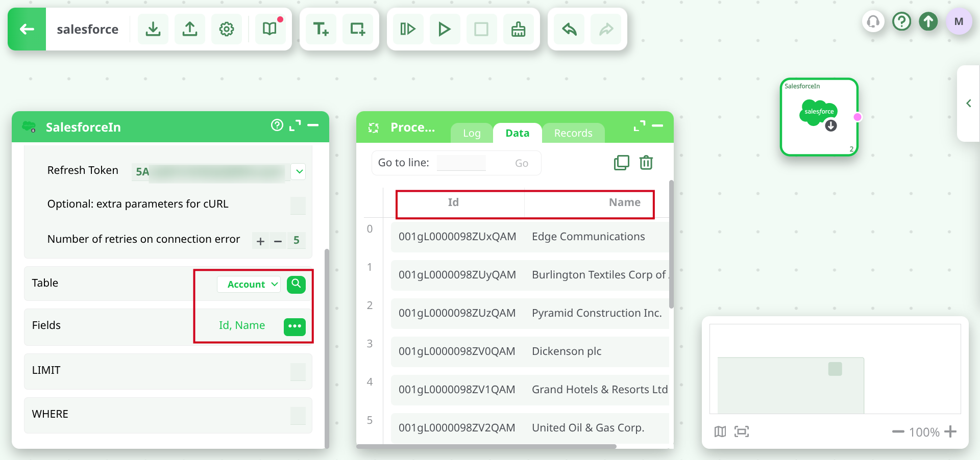
Task: Search tables with the magnifier button
Action: [x=296, y=284]
